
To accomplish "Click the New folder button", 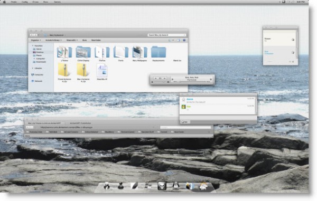I will pyautogui.click(x=96, y=40).
